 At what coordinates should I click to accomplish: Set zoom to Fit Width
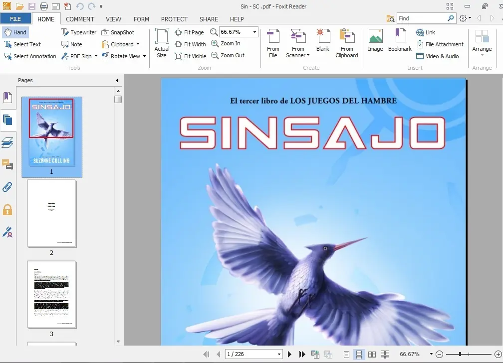click(x=190, y=44)
